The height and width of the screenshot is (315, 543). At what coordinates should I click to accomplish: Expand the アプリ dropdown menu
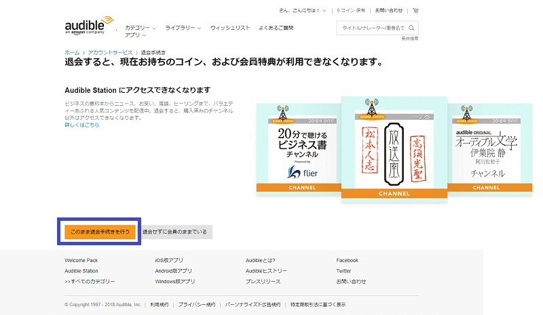coord(135,35)
